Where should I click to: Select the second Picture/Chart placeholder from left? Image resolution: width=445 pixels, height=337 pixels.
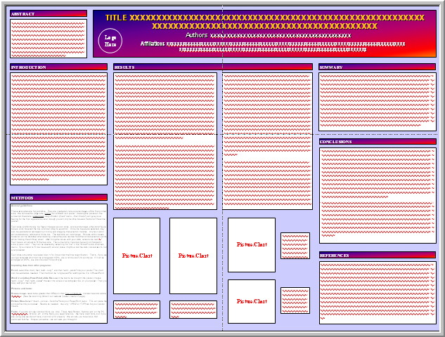(x=193, y=256)
